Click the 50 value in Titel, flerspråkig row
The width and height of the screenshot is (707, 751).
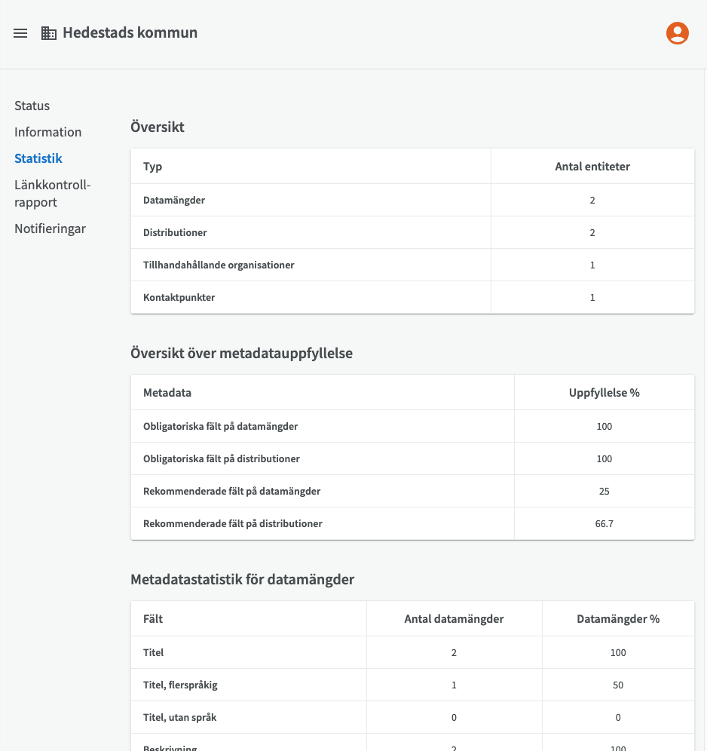618,685
